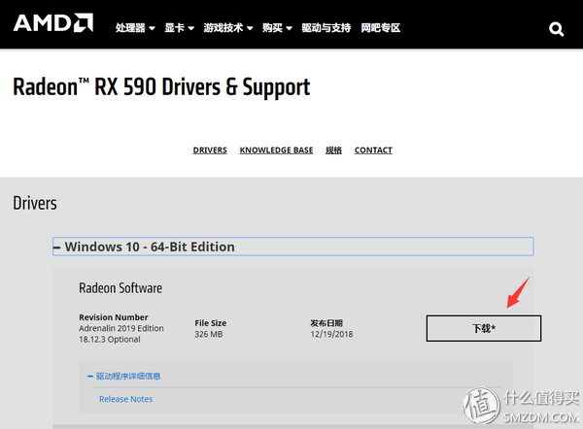Expand the 处理器 menu
The image size is (583, 429).
click(x=135, y=28)
